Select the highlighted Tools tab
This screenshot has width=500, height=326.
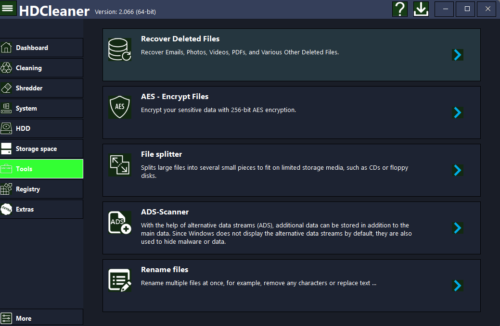(41, 169)
